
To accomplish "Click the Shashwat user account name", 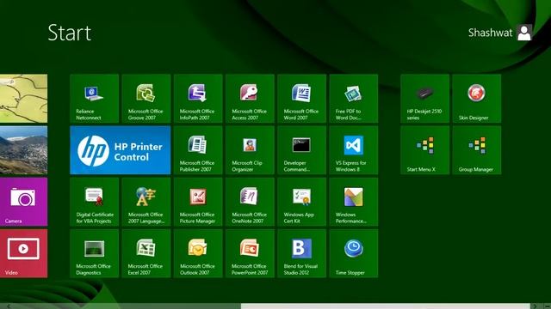I will (490, 33).
